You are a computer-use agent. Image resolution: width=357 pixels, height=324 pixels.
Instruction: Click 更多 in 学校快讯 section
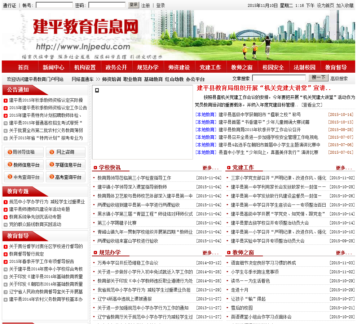[210, 168]
